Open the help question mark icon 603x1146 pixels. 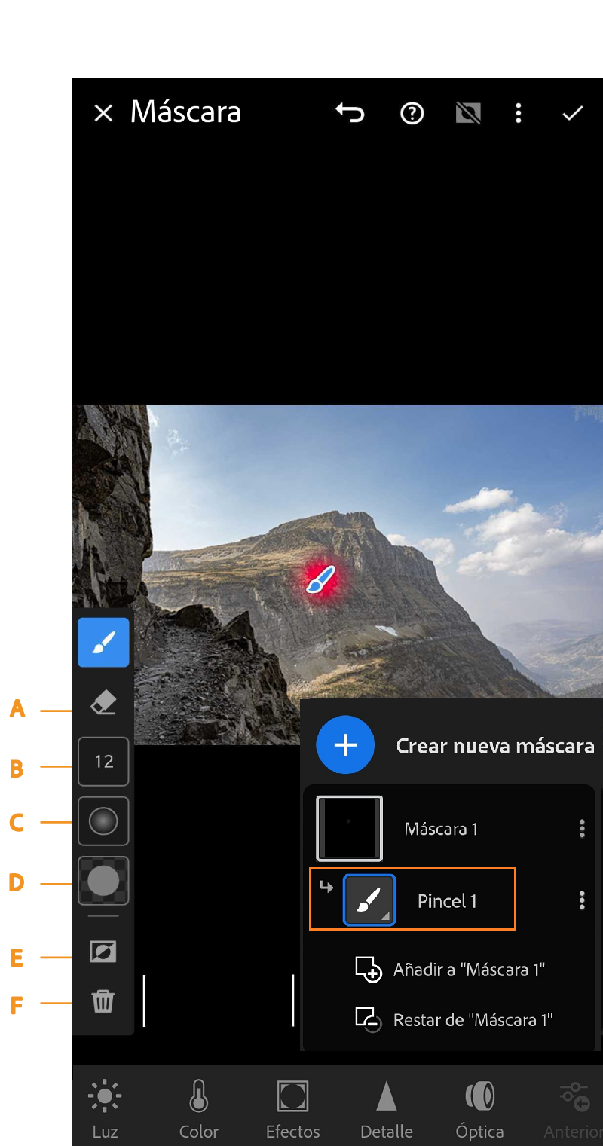tap(412, 113)
